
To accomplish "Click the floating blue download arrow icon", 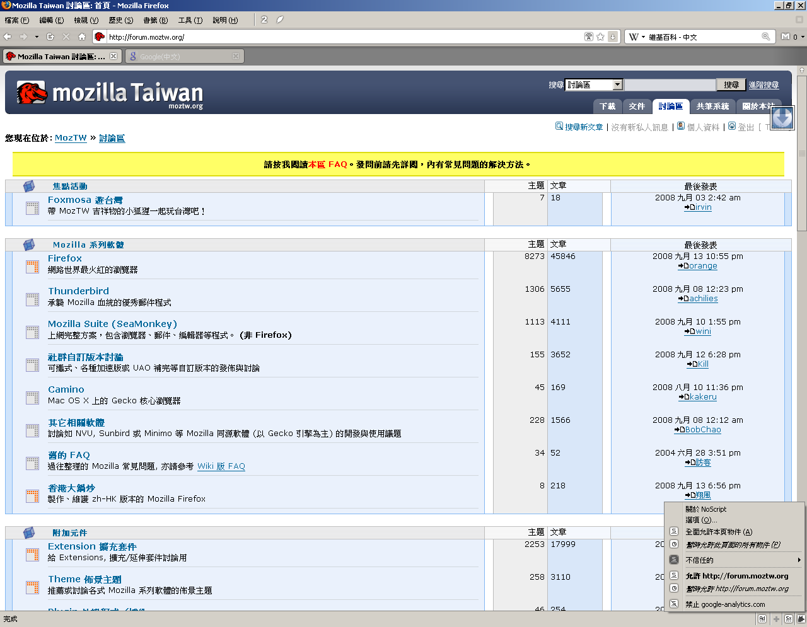I will click(782, 117).
